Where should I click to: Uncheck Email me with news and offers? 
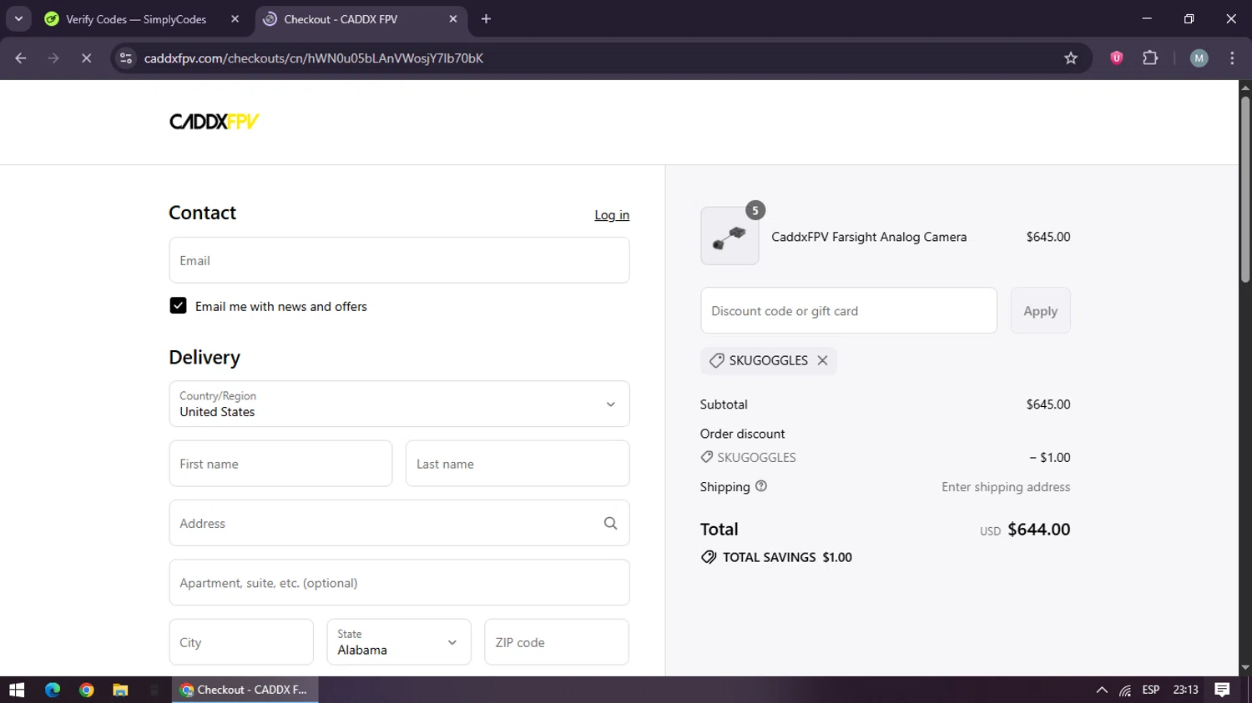click(178, 305)
